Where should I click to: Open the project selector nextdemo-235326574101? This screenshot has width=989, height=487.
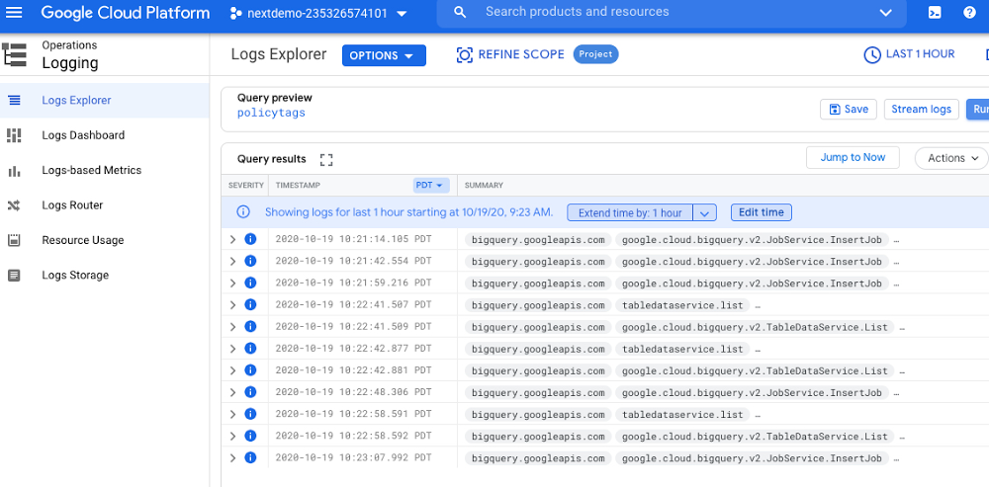click(317, 13)
